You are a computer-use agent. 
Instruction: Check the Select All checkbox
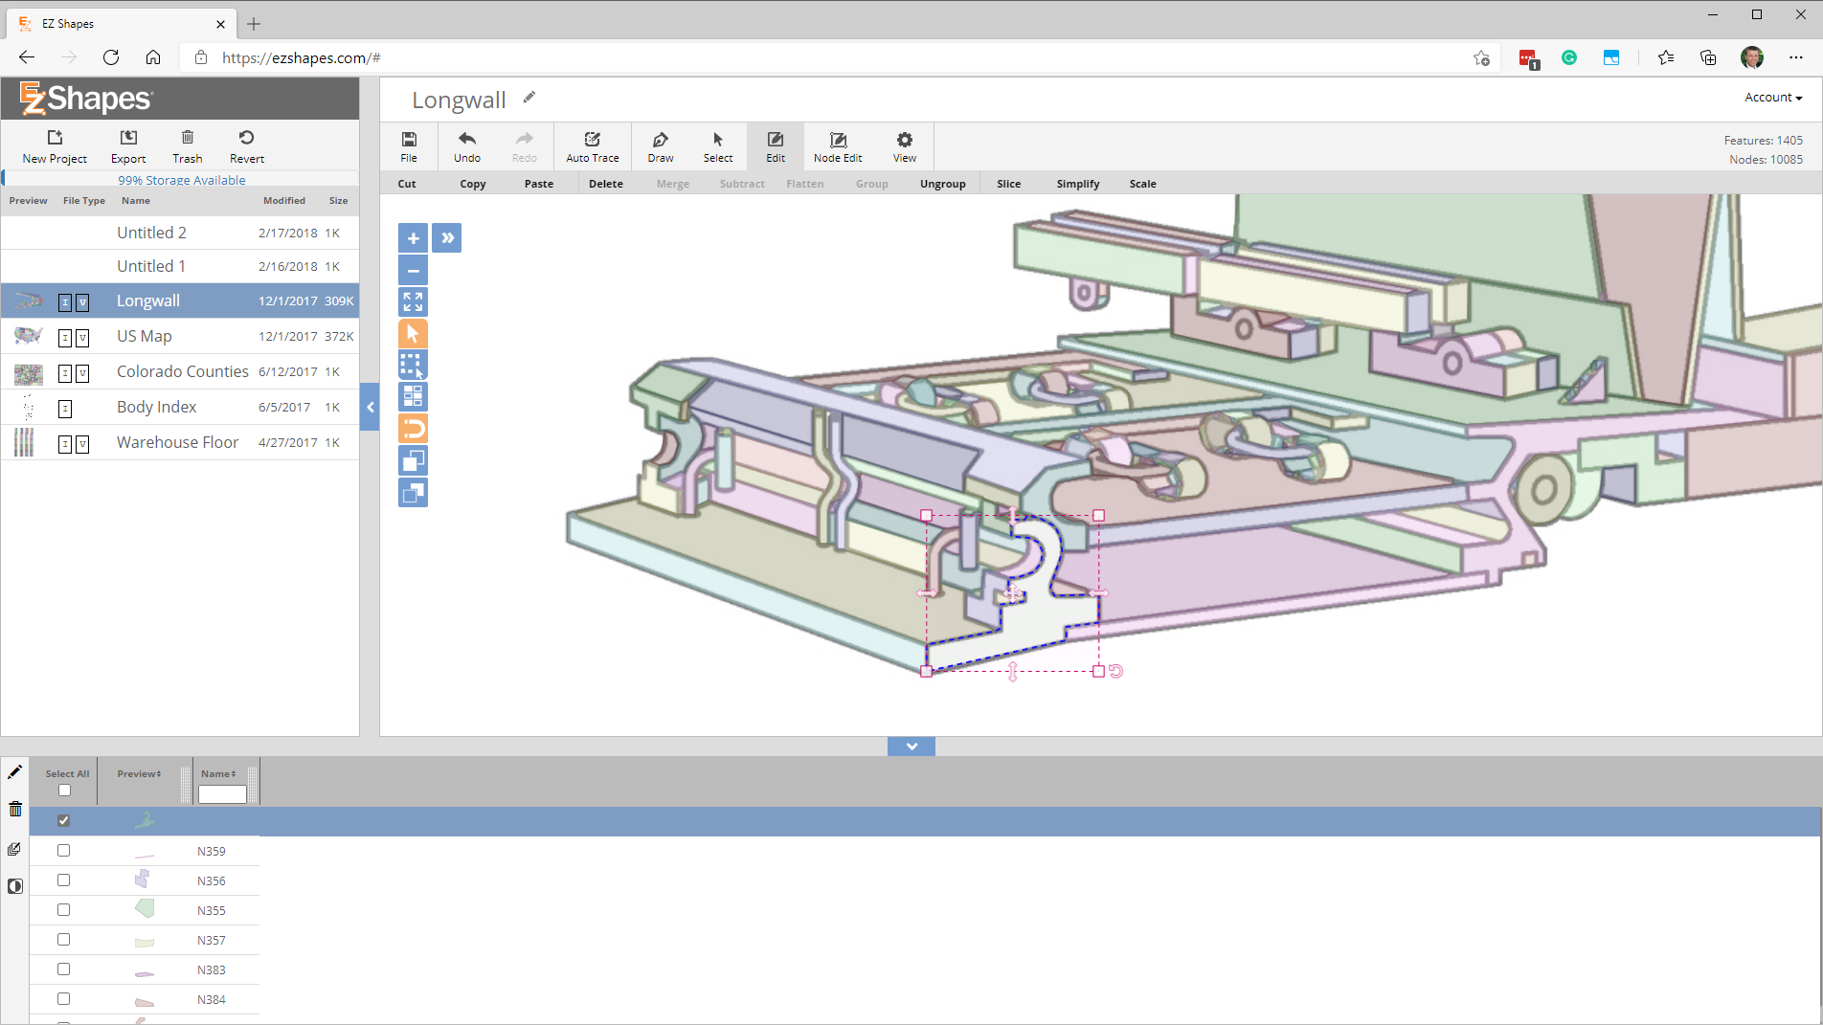point(64,791)
